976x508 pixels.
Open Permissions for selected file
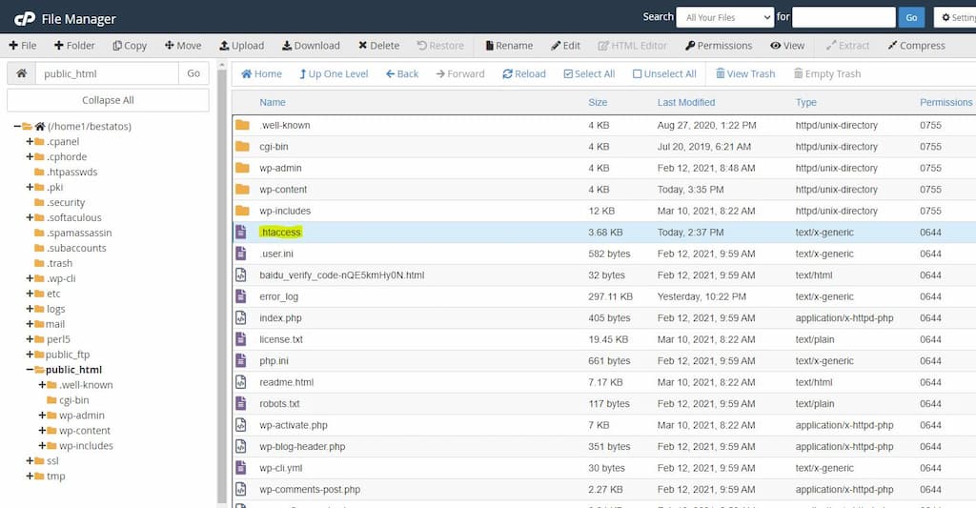click(719, 46)
